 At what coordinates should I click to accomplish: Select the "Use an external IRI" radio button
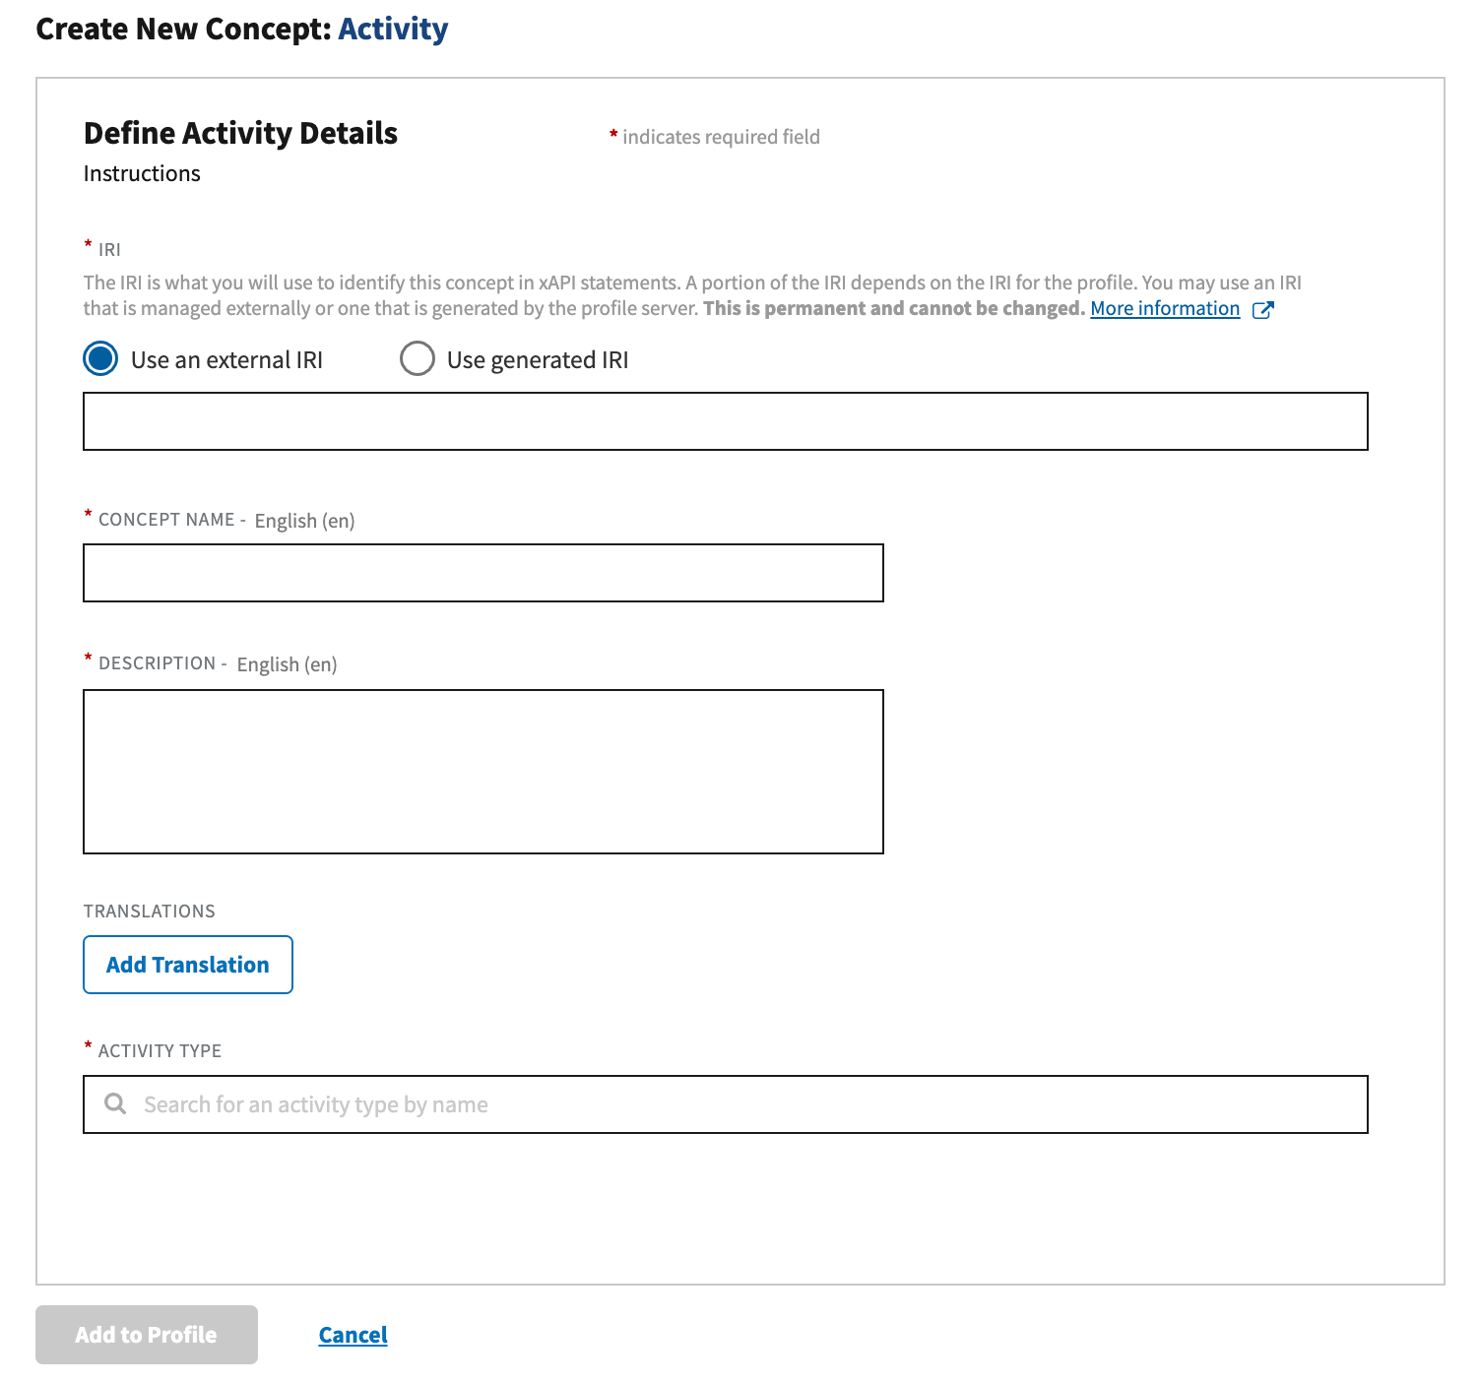point(100,359)
